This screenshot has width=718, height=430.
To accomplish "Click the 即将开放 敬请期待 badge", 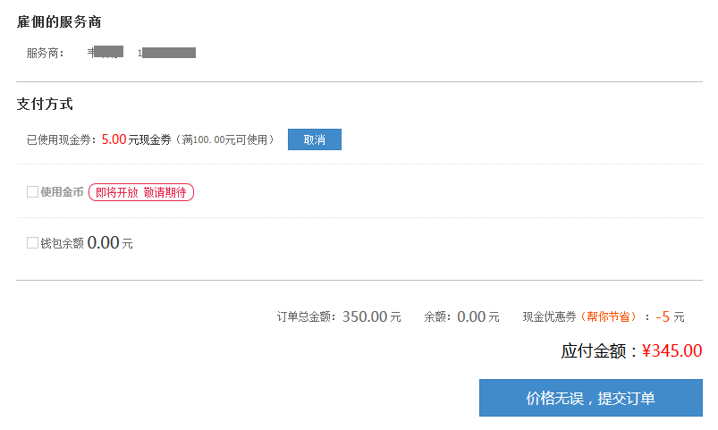I will [x=141, y=192].
